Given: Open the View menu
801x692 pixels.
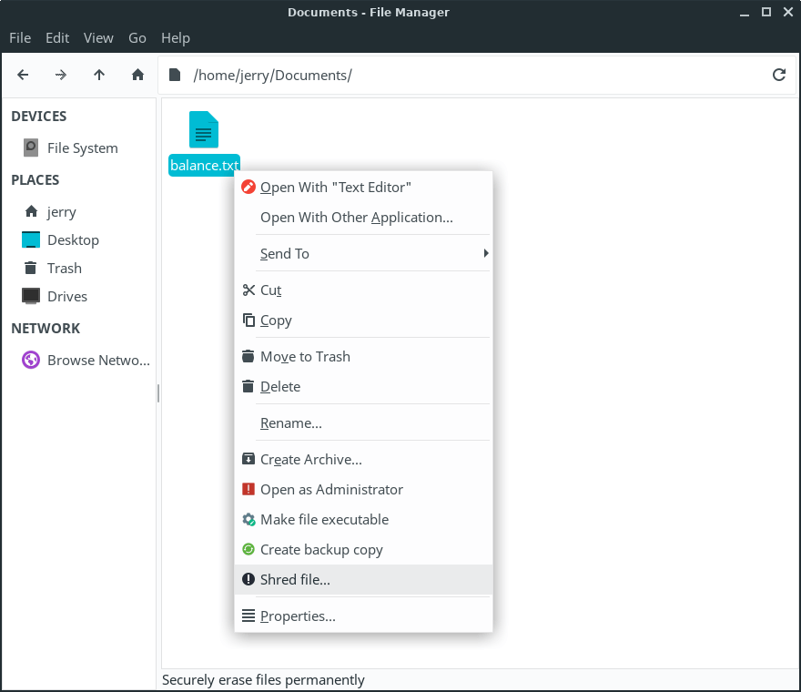Looking at the screenshot, I should tap(98, 37).
